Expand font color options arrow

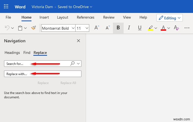tap(169, 28)
